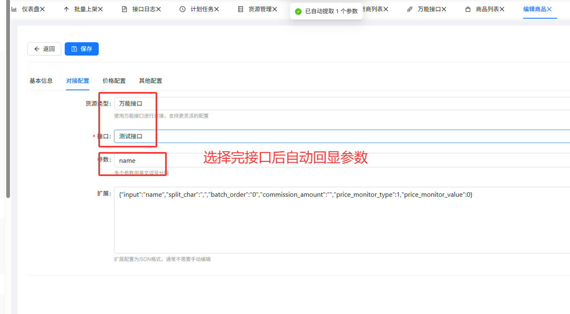Switch to the 基本信息 tab
The width and height of the screenshot is (570, 314).
41,81
